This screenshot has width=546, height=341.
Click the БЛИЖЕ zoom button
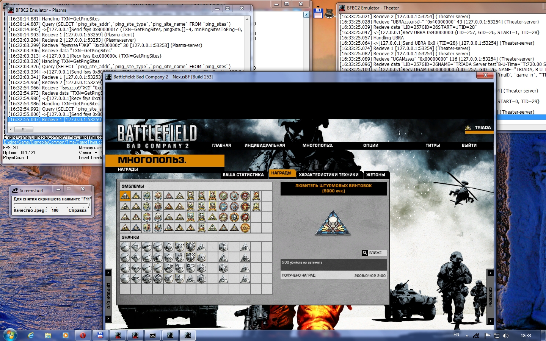point(374,253)
